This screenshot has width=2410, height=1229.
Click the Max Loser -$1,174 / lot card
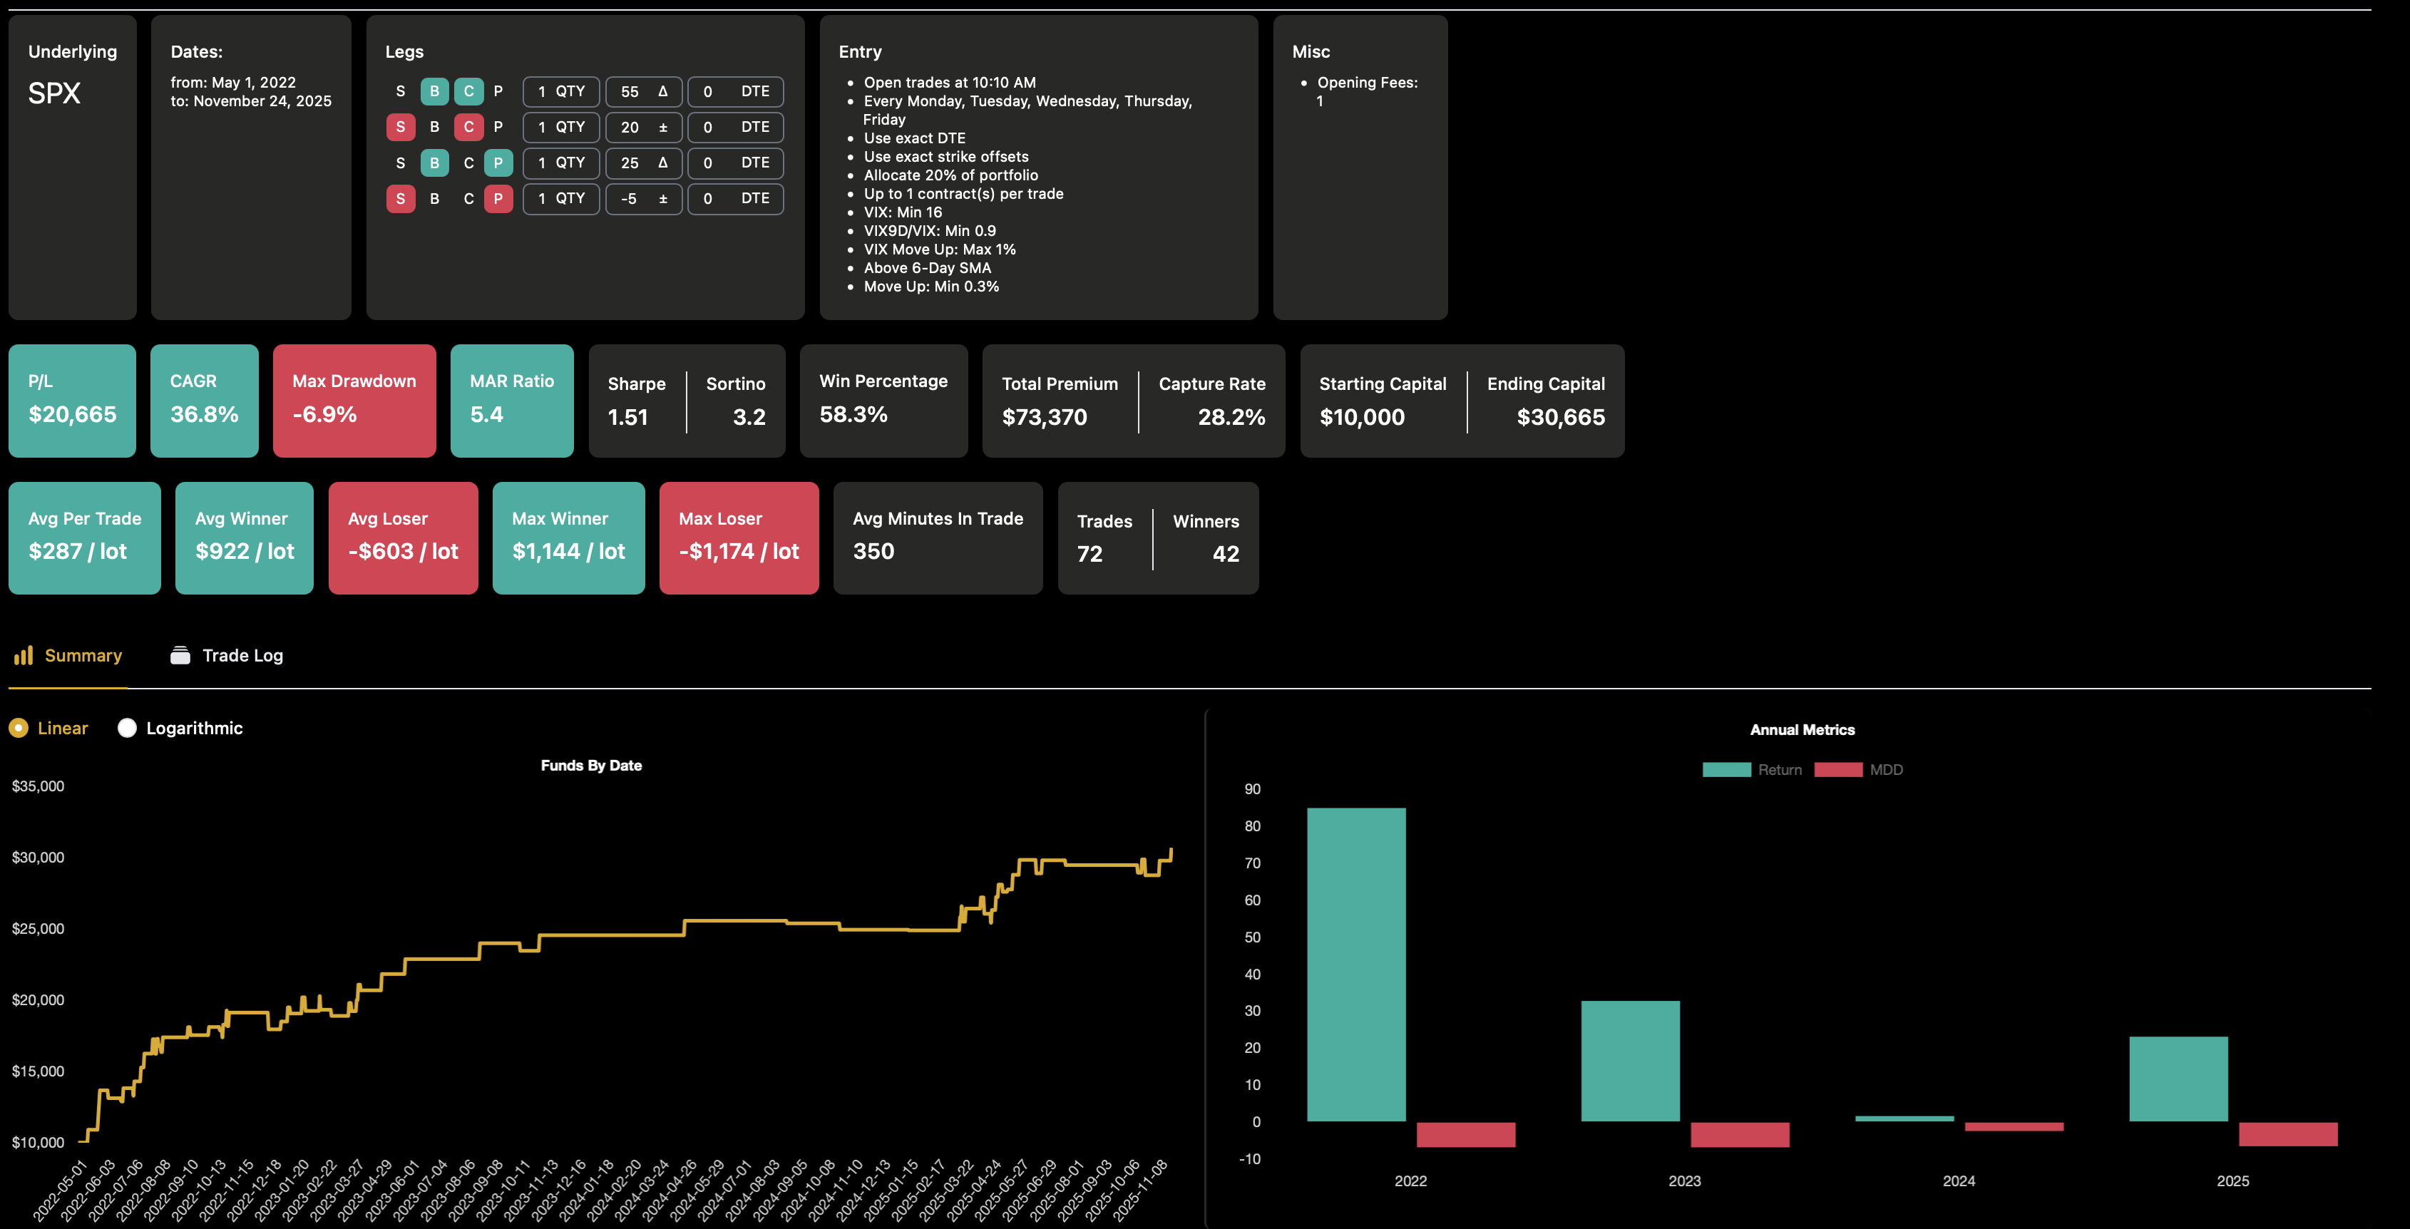739,538
